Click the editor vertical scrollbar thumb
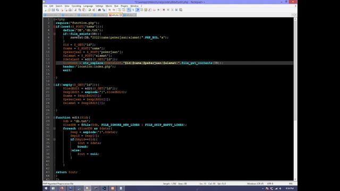The height and width of the screenshot is (191, 340). point(295,71)
